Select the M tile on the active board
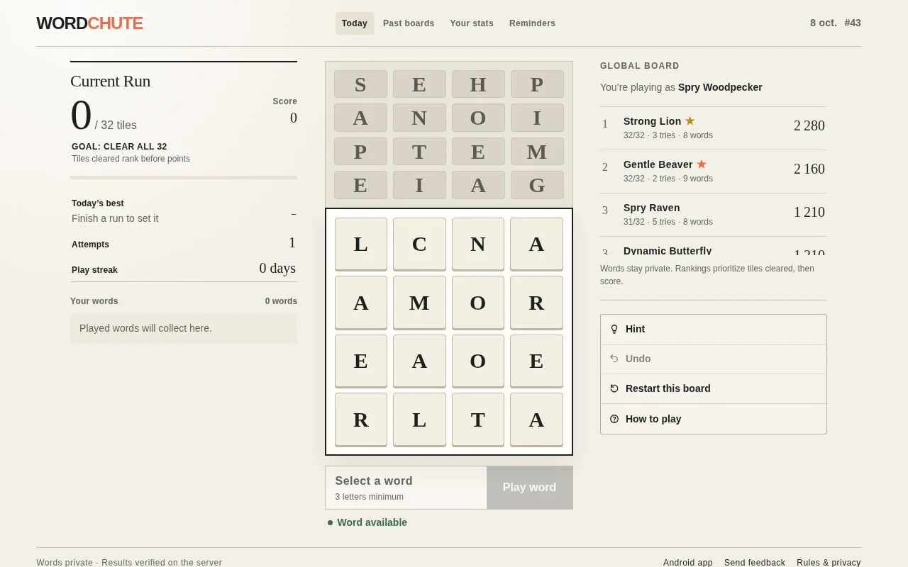Screen dimensions: 908x567 point(419,303)
